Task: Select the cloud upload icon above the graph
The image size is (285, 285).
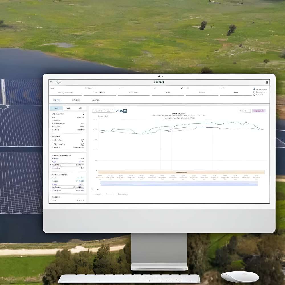Action: pos(121,111)
